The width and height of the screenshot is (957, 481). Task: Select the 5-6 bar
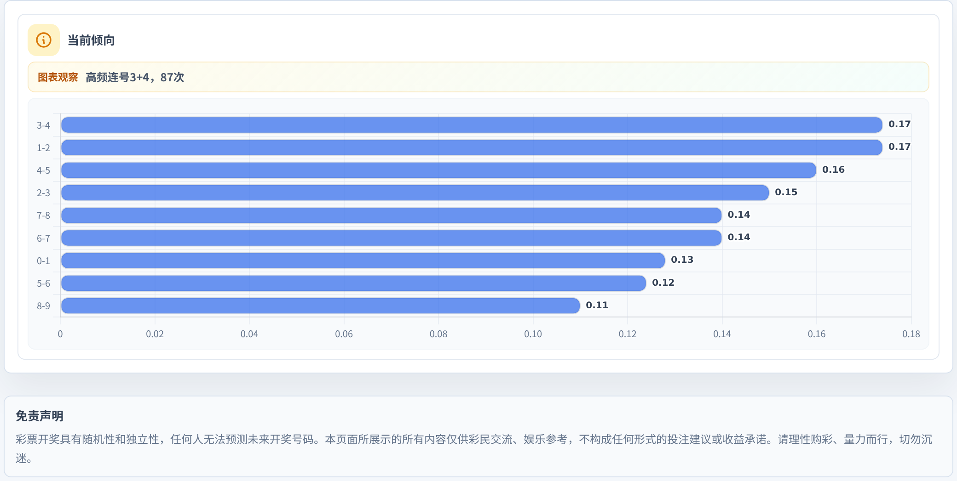point(353,283)
